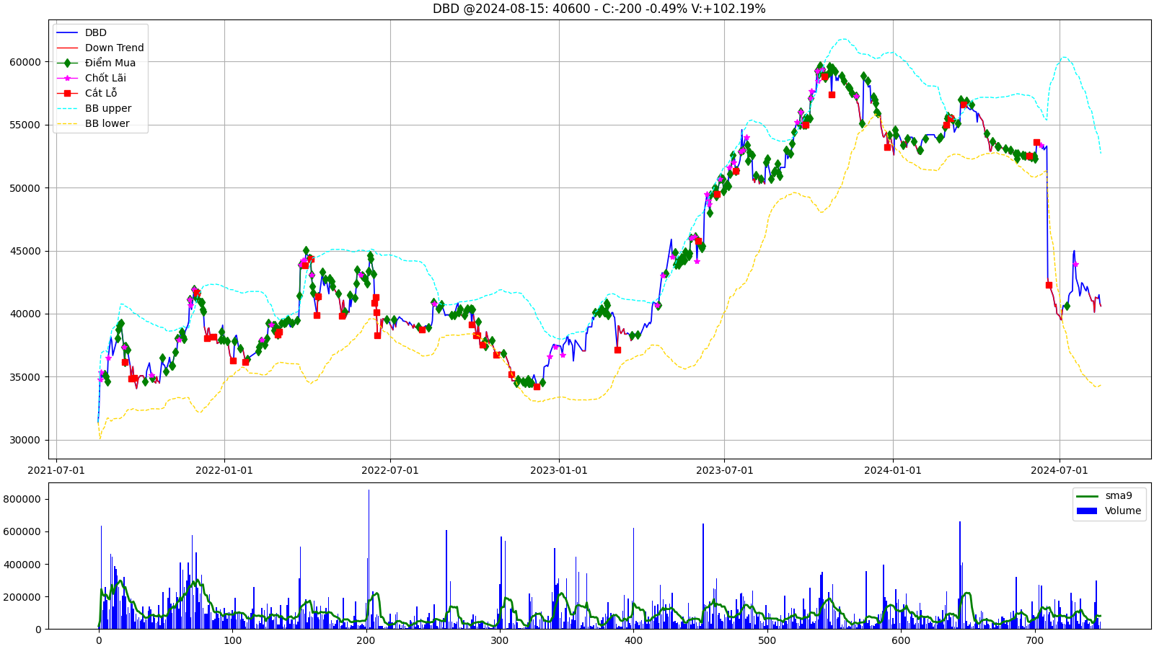
Task: Click the 50000 price axis label
Action: coord(25,188)
